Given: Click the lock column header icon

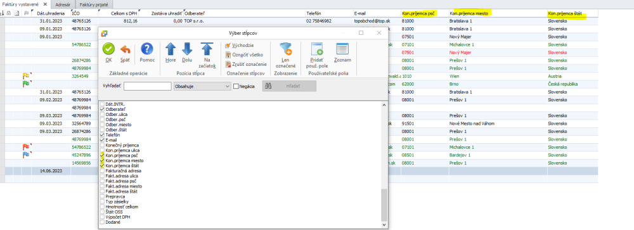Looking at the screenshot, I should tap(8, 13).
